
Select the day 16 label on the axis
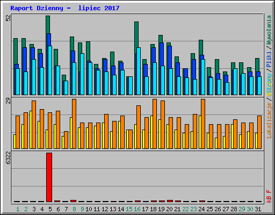(x=137, y=209)
